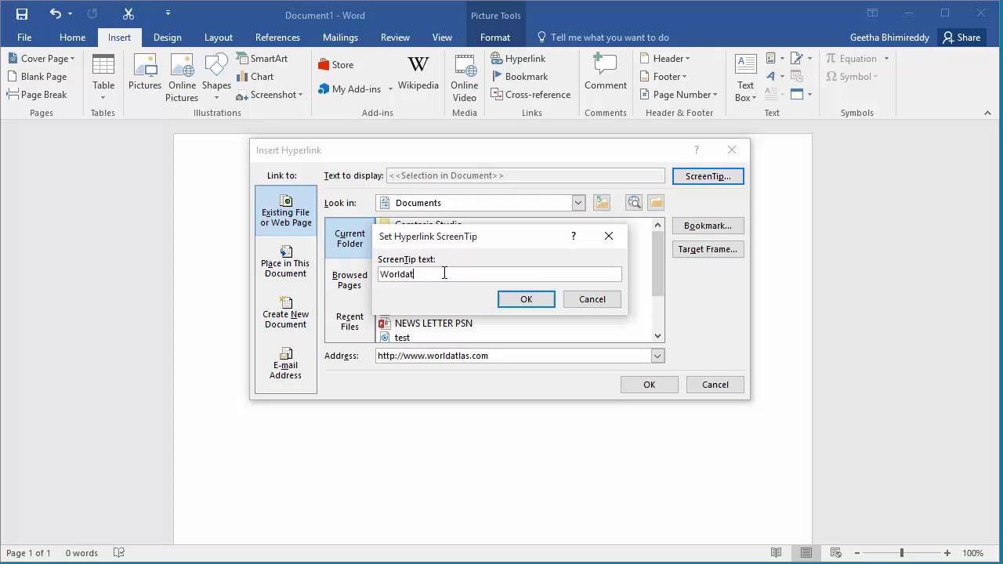Viewport: 1003px width, 564px height.
Task: Click the ScreenTip... button
Action: (x=708, y=176)
